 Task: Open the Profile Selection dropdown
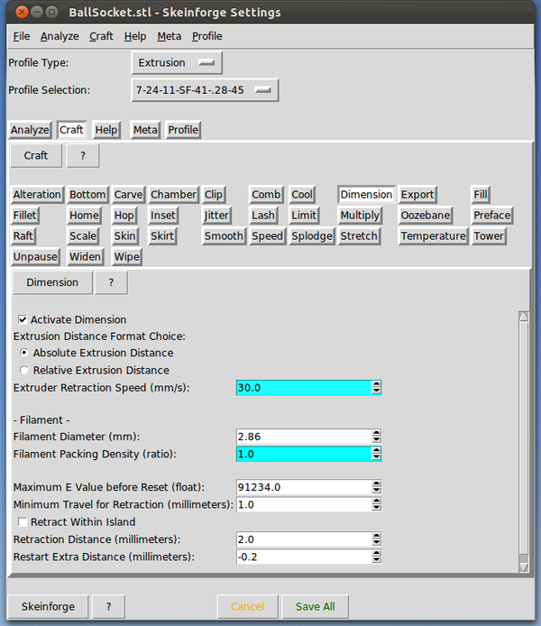(x=205, y=90)
